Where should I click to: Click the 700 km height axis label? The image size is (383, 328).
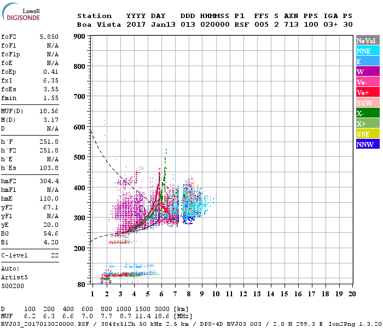point(79,97)
